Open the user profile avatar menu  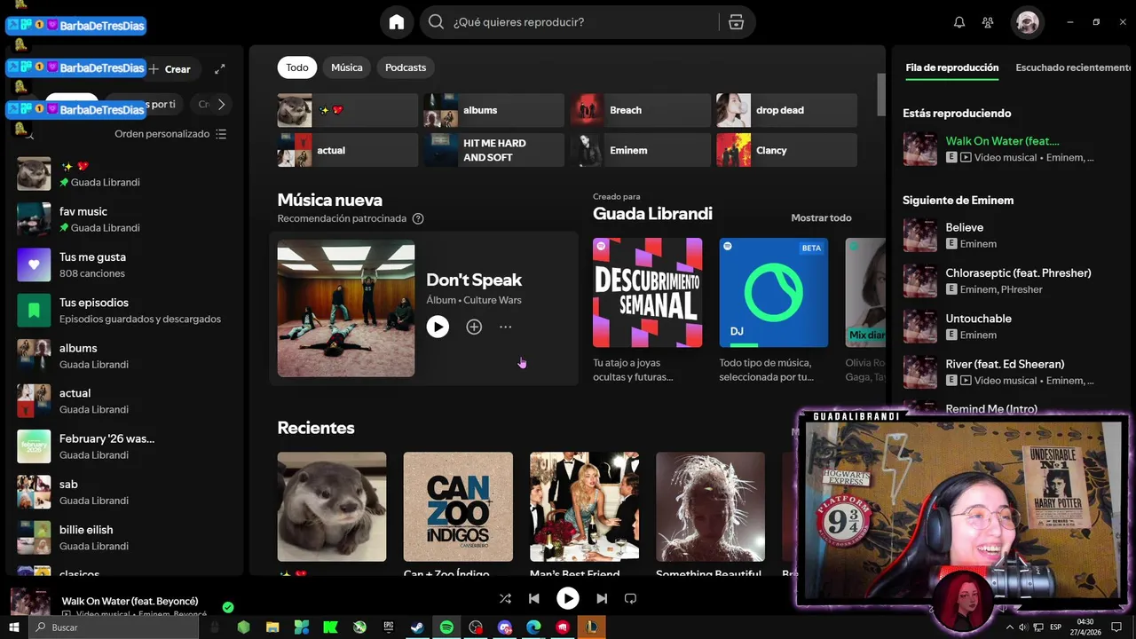[1028, 22]
